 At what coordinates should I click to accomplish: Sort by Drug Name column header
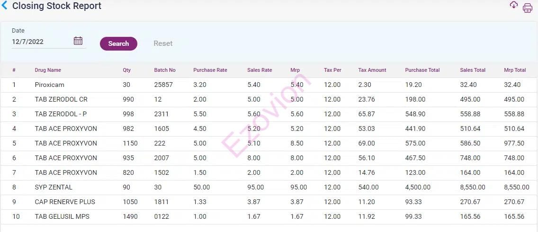(x=48, y=70)
